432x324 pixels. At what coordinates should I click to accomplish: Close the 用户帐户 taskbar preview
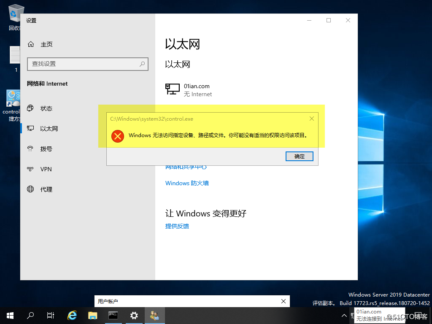pyautogui.click(x=283, y=301)
